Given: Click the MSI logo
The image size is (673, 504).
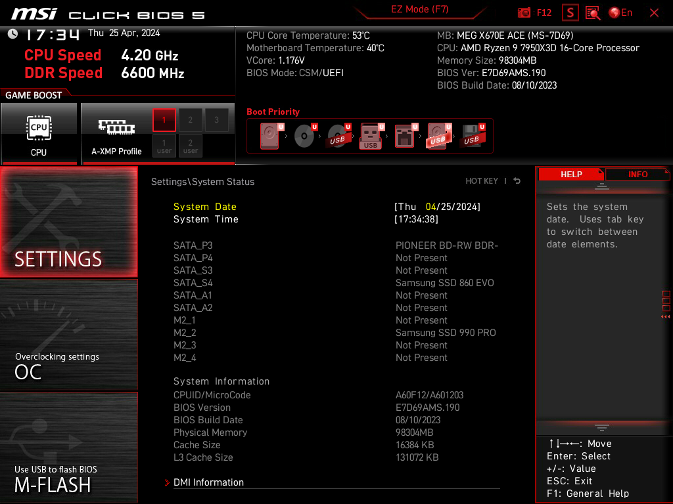Looking at the screenshot, I should tap(34, 14).
